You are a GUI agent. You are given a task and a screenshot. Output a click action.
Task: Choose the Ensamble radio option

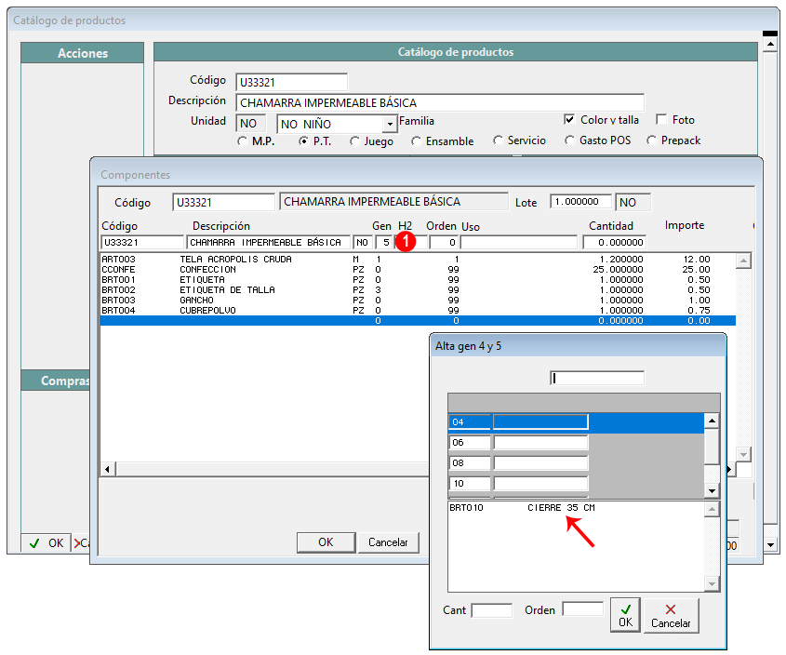416,140
